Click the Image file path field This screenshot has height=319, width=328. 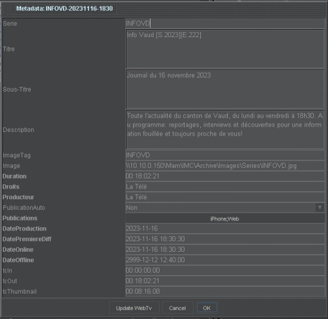tap(225, 166)
